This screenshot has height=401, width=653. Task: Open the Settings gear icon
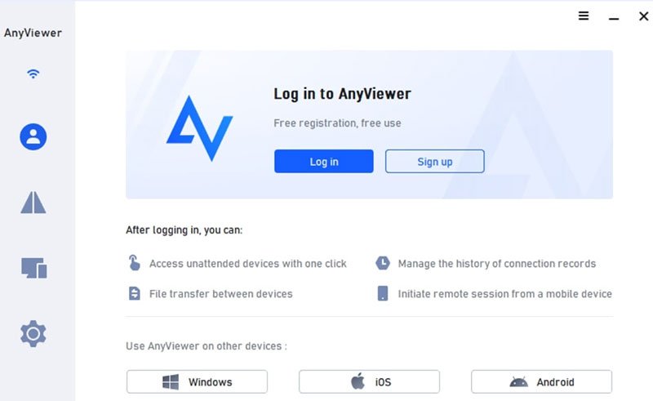[x=33, y=333]
